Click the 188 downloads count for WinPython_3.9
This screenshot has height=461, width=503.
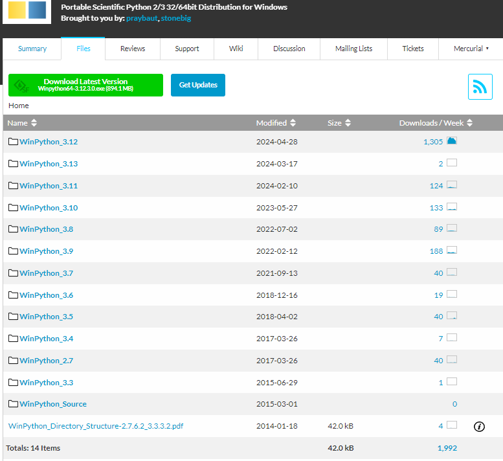[x=436, y=251]
